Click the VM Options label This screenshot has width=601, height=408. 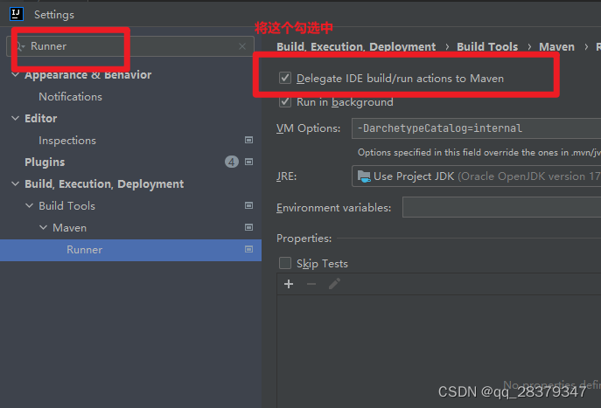[308, 128]
